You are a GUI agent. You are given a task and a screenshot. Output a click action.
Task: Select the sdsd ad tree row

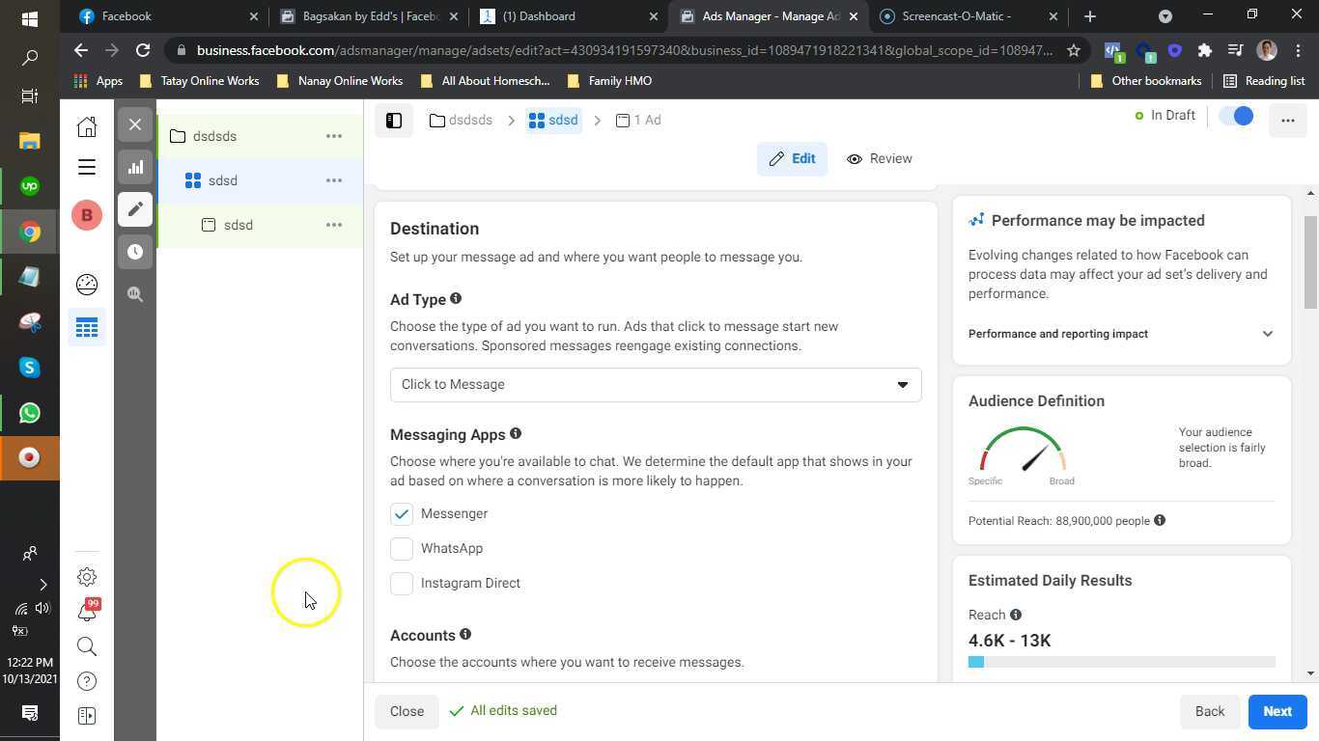click(260, 225)
